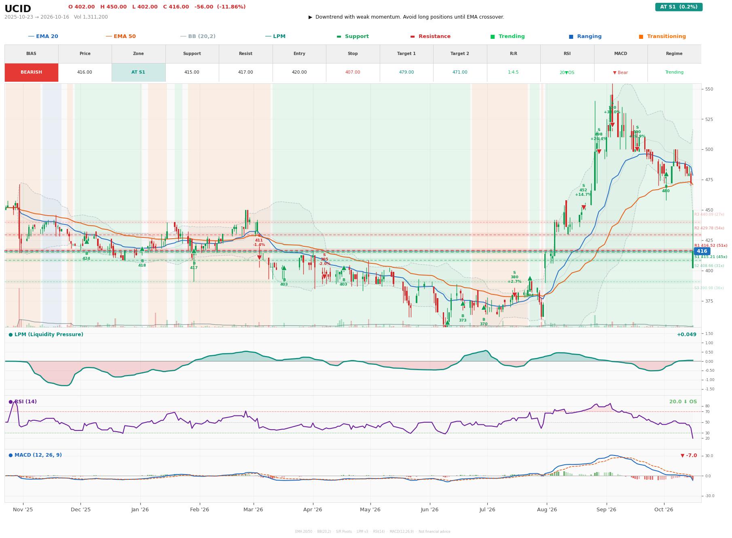
Task: Click the AT S1 zone cell
Action: tap(138, 72)
